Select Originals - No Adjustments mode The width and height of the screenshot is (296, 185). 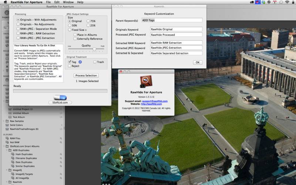(18, 24)
